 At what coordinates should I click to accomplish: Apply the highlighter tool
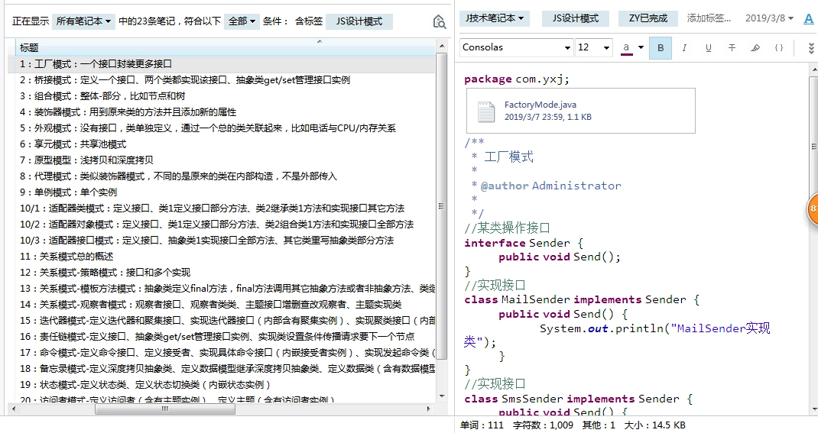tap(755, 48)
